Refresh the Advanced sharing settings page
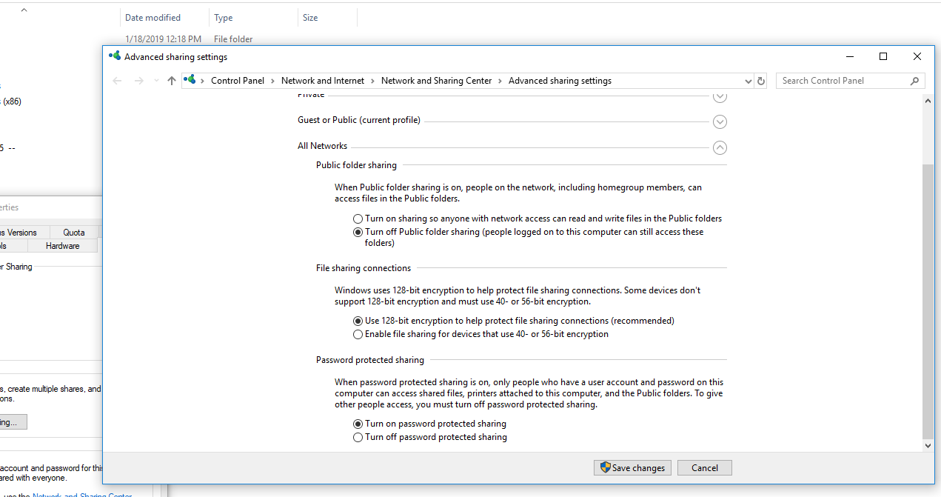The height and width of the screenshot is (497, 941). (x=760, y=81)
